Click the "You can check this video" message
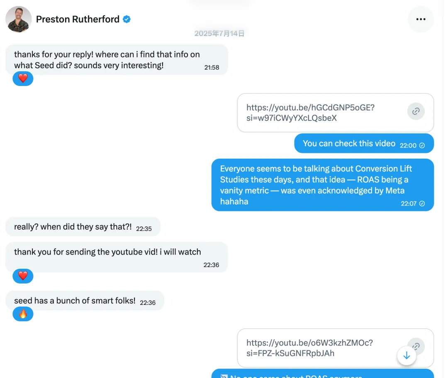Image resolution: width=448 pixels, height=378 pixels. 349,144
